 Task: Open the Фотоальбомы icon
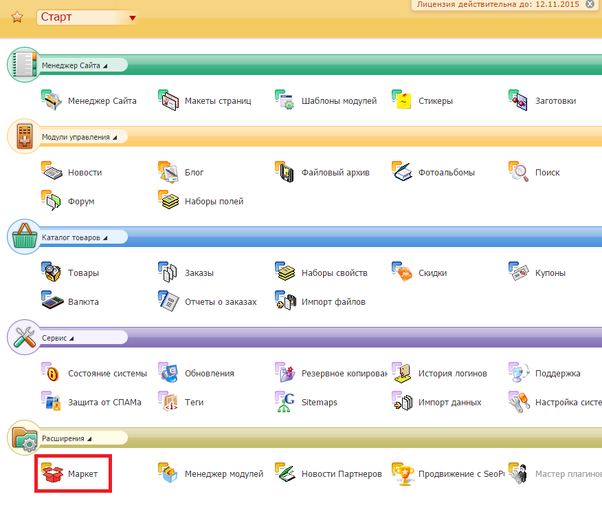coord(402,172)
